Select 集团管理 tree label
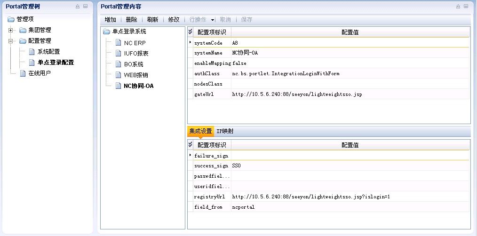 pos(40,30)
